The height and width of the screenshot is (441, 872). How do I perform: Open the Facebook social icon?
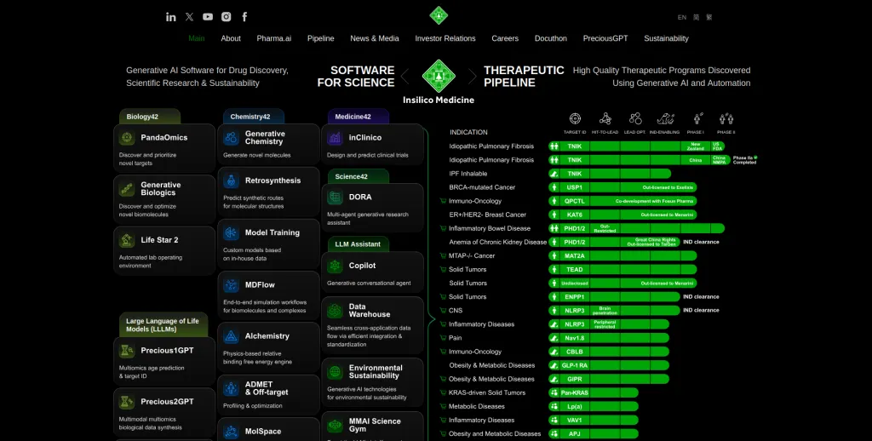click(244, 17)
